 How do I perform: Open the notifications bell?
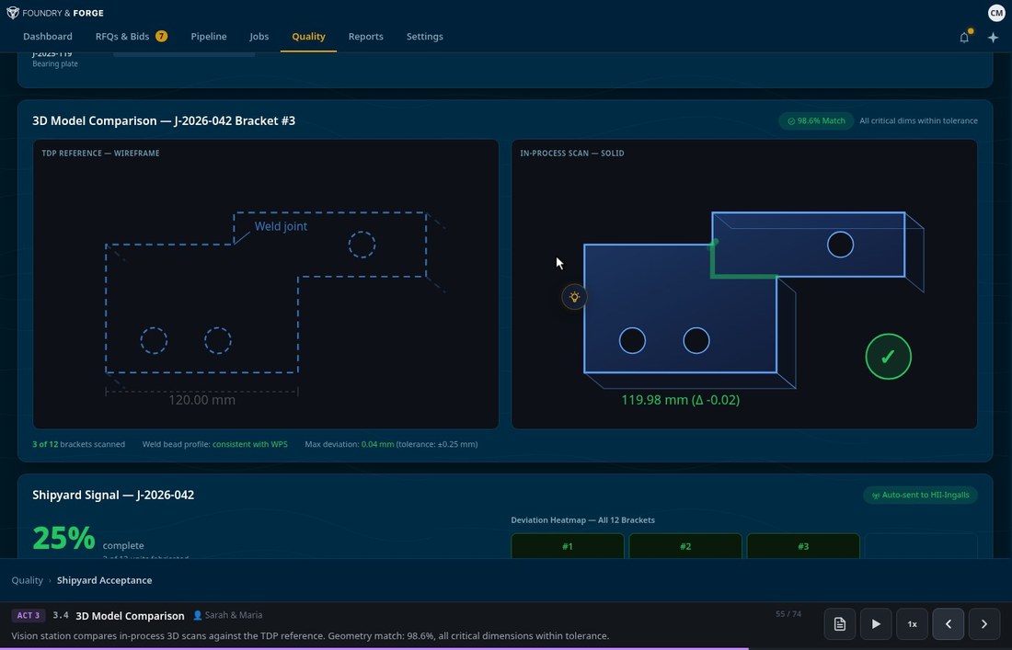[964, 37]
